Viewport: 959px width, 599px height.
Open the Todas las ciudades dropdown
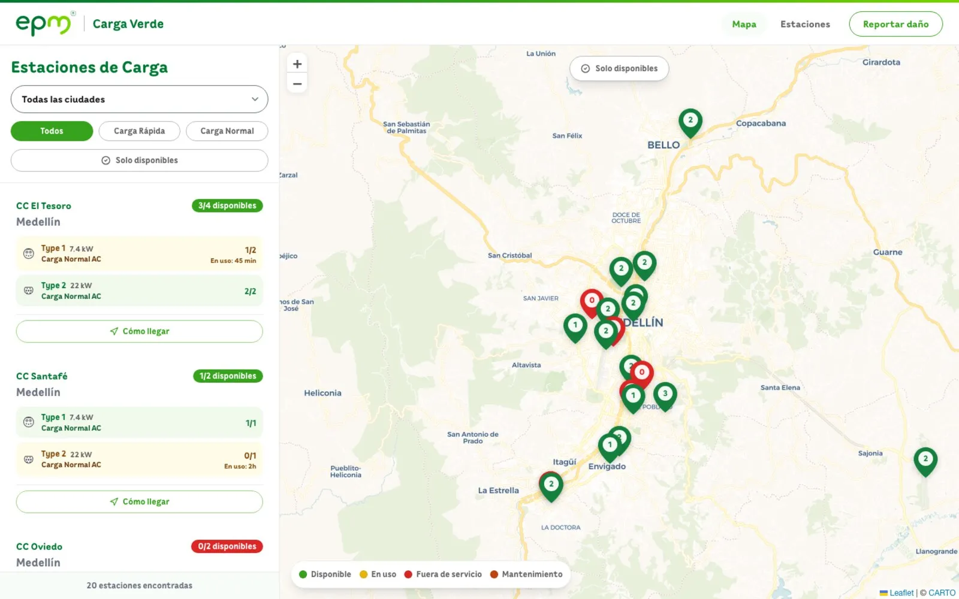139,99
